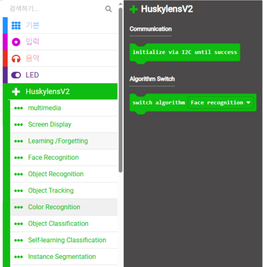Select the LED category label

(32, 75)
